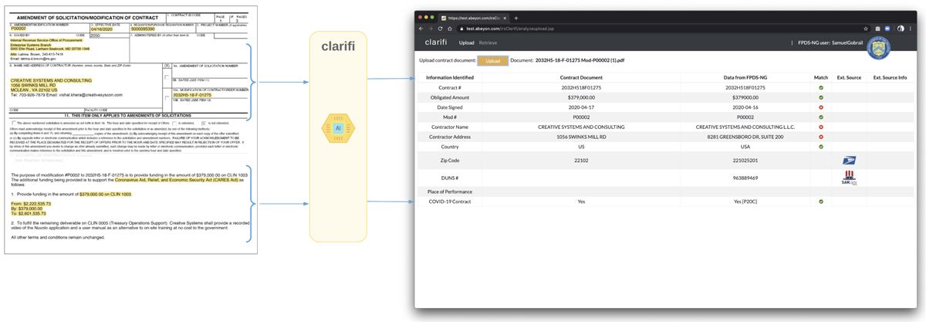Click the red mismatch icon for Date Signed
Screen dimensions: 926x322
[x=821, y=107]
